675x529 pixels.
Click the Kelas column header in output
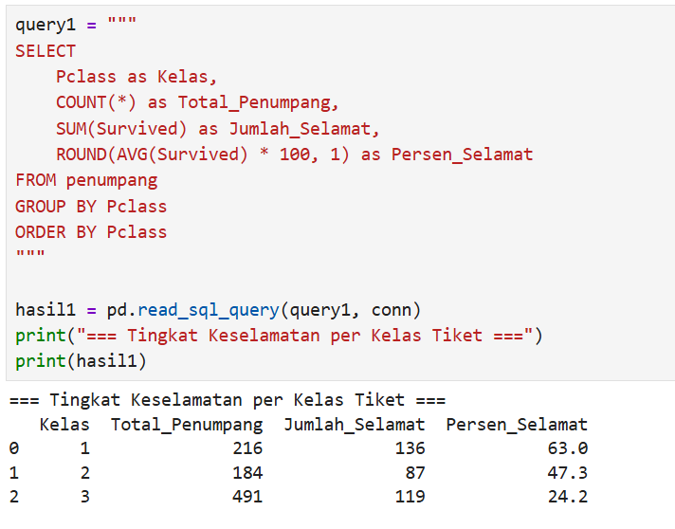point(64,425)
